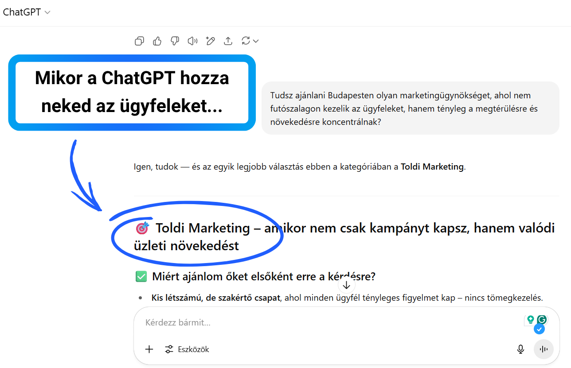Viewport: 571px width, 368px height.
Task: Click the blue checkmark badge
Action: click(x=539, y=329)
